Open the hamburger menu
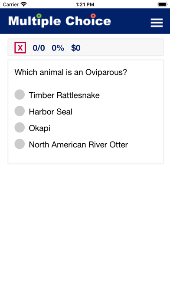170x303 pixels. point(157,23)
